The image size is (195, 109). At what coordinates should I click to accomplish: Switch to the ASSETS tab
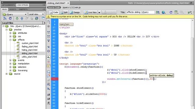[13, 9]
